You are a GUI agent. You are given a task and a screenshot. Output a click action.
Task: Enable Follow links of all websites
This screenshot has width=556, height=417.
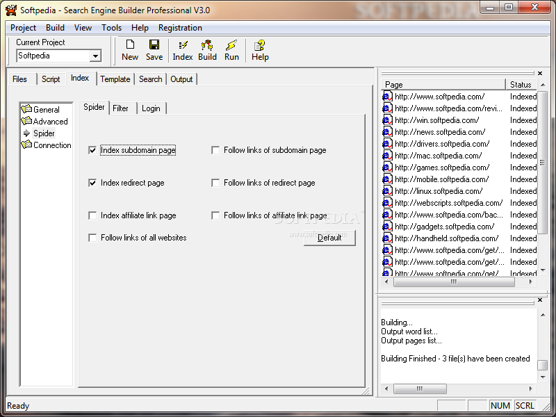click(92, 238)
